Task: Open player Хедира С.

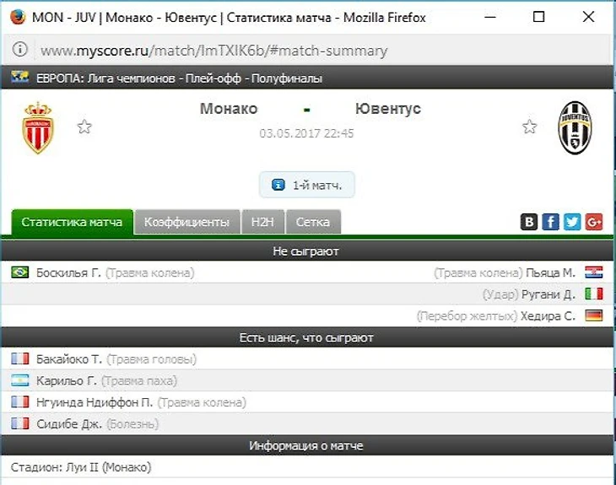Action: pos(548,315)
